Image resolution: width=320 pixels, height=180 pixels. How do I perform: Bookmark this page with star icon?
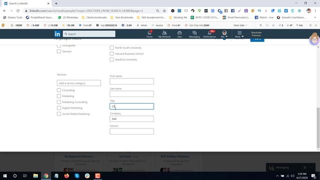click(x=164, y=10)
